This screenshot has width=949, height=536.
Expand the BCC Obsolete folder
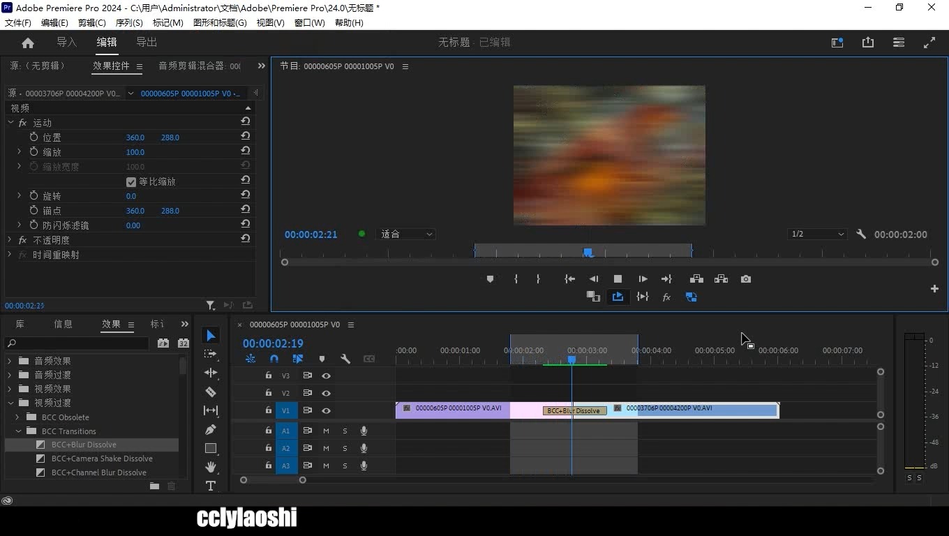(x=18, y=417)
